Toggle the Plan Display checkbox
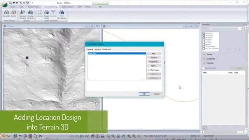 coord(149,70)
